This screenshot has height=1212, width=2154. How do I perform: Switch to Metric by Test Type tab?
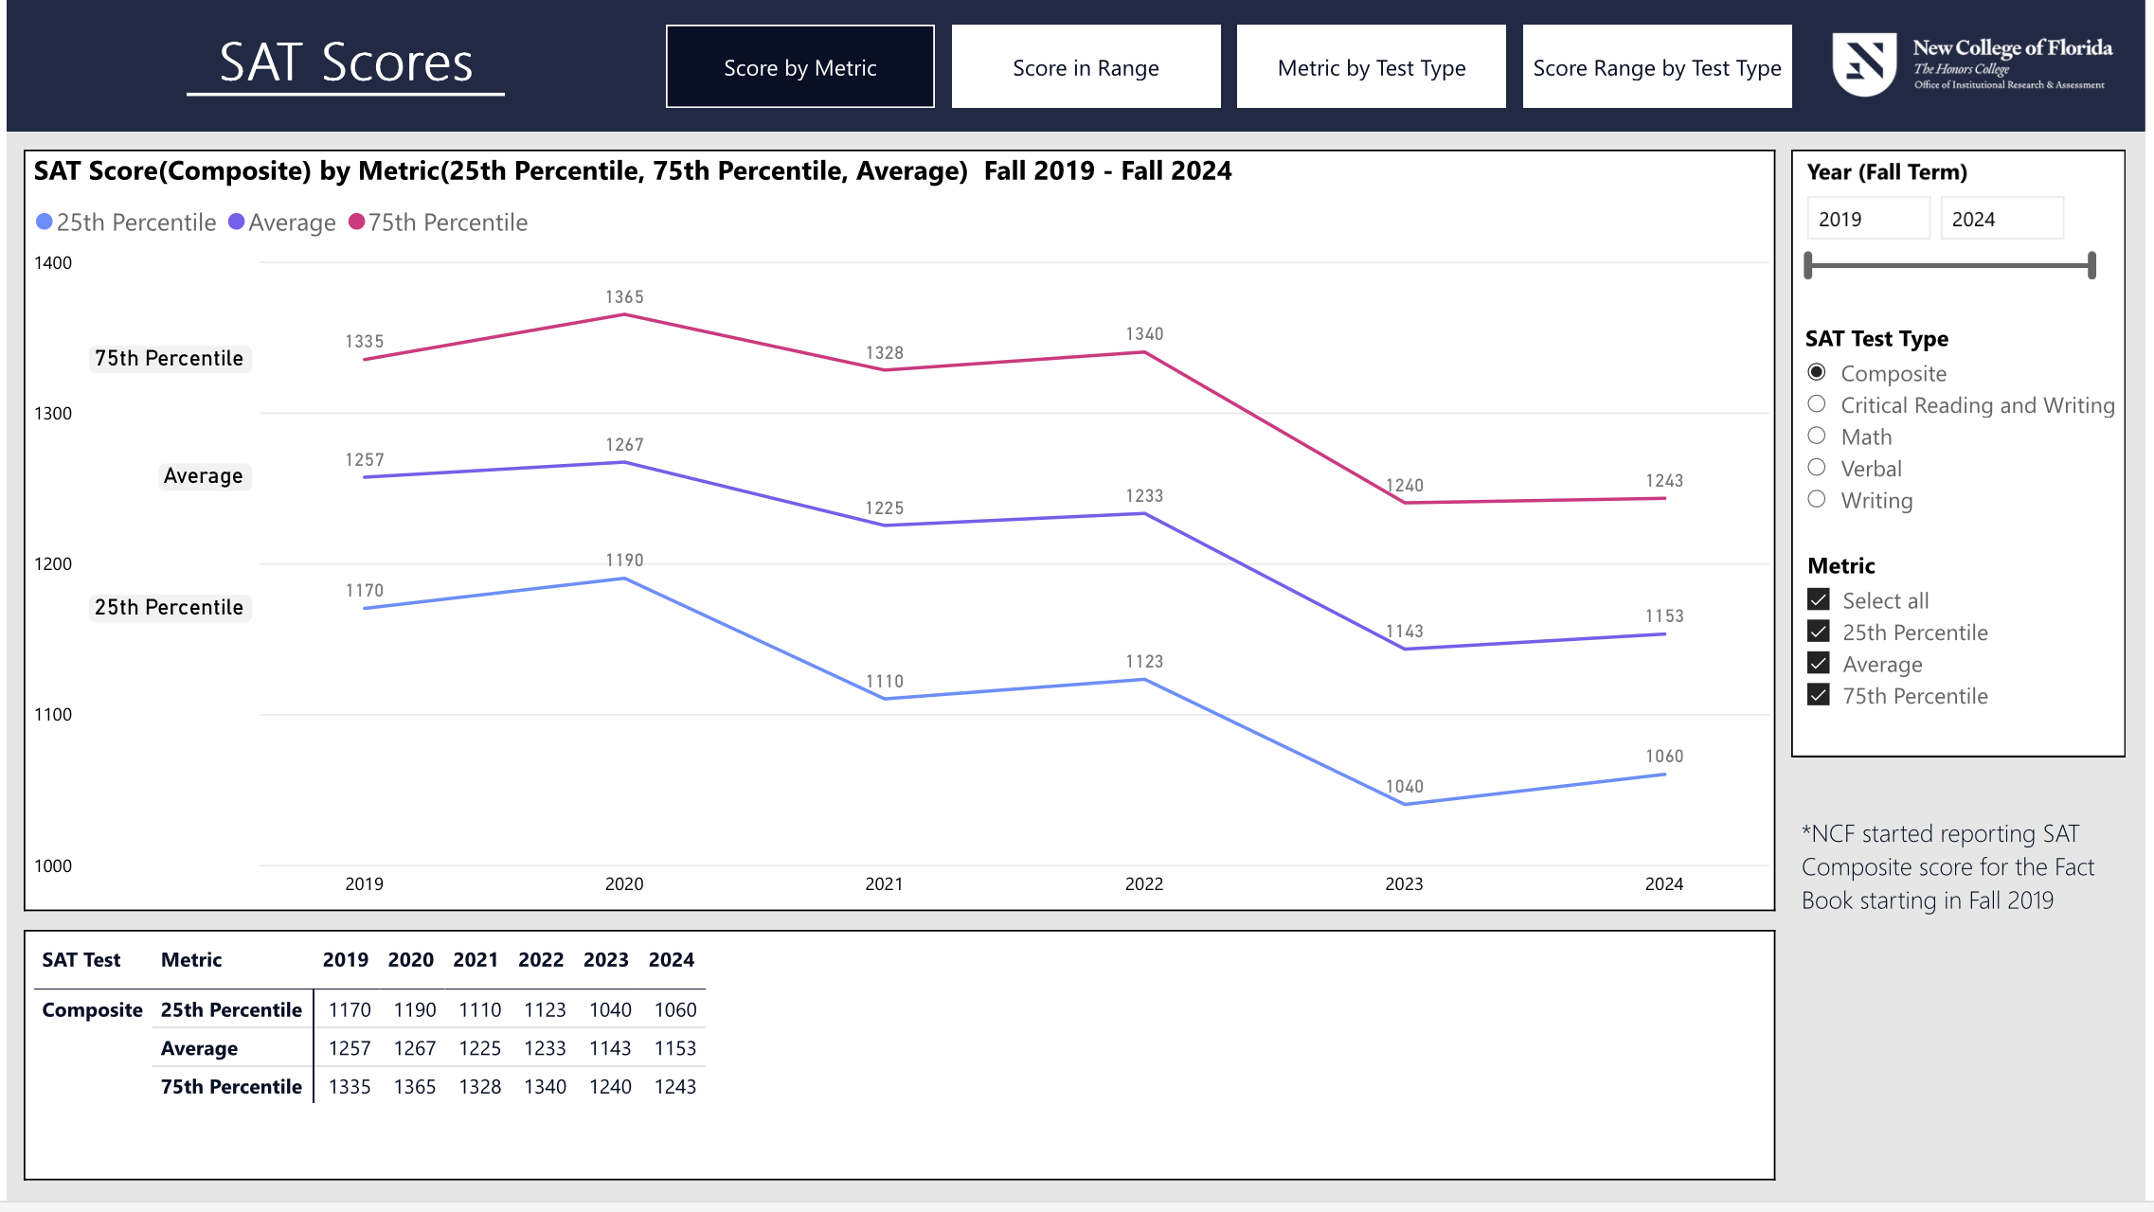[x=1371, y=66]
